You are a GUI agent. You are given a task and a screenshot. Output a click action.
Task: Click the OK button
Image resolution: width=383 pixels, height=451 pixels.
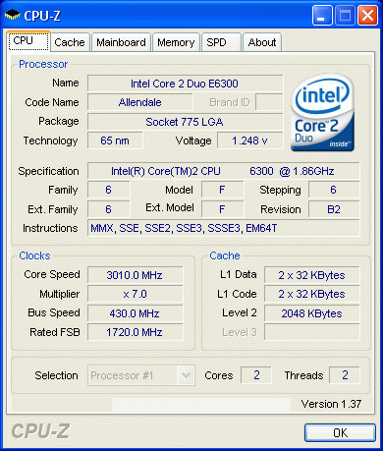coord(340,433)
